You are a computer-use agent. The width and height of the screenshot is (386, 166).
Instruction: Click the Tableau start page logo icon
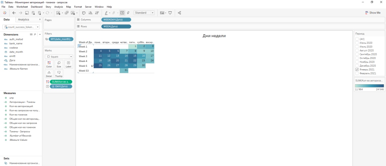(5, 13)
